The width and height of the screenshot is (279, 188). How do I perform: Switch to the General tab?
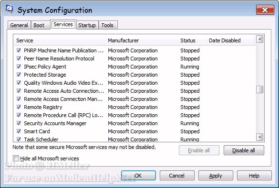click(x=19, y=25)
